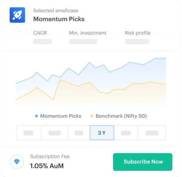
Task: Click the CAGR value placeholder
Action: pyautogui.click(x=42, y=42)
